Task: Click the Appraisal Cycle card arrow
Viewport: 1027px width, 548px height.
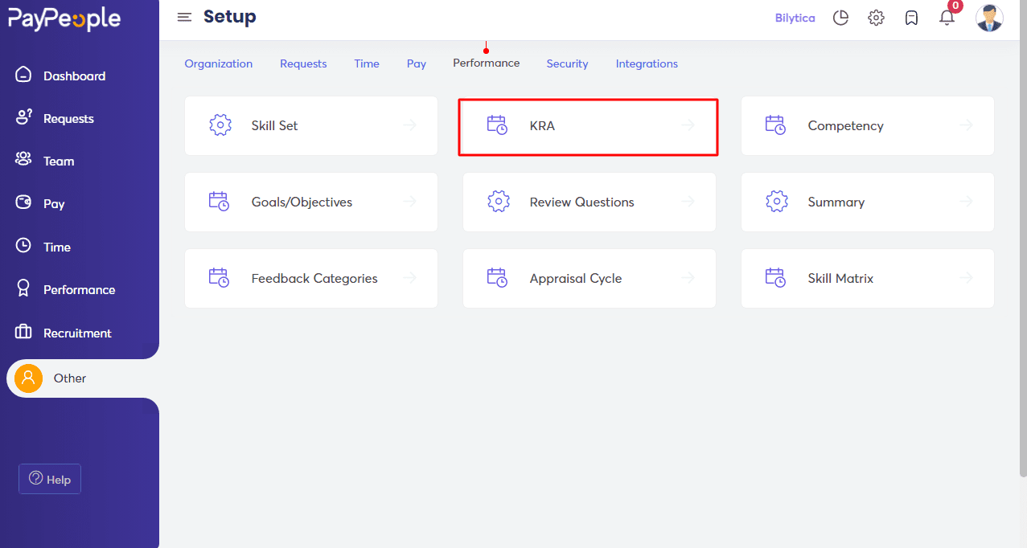Action: click(688, 278)
